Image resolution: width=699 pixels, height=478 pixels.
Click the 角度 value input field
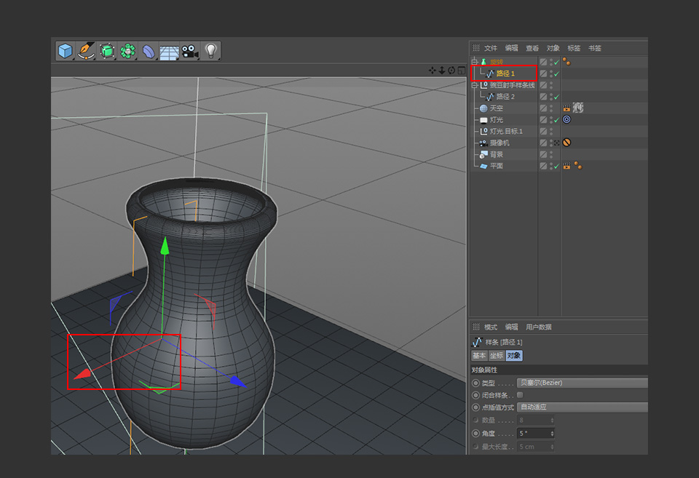point(533,434)
